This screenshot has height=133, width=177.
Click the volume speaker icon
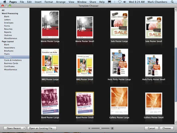(x=125, y=2)
